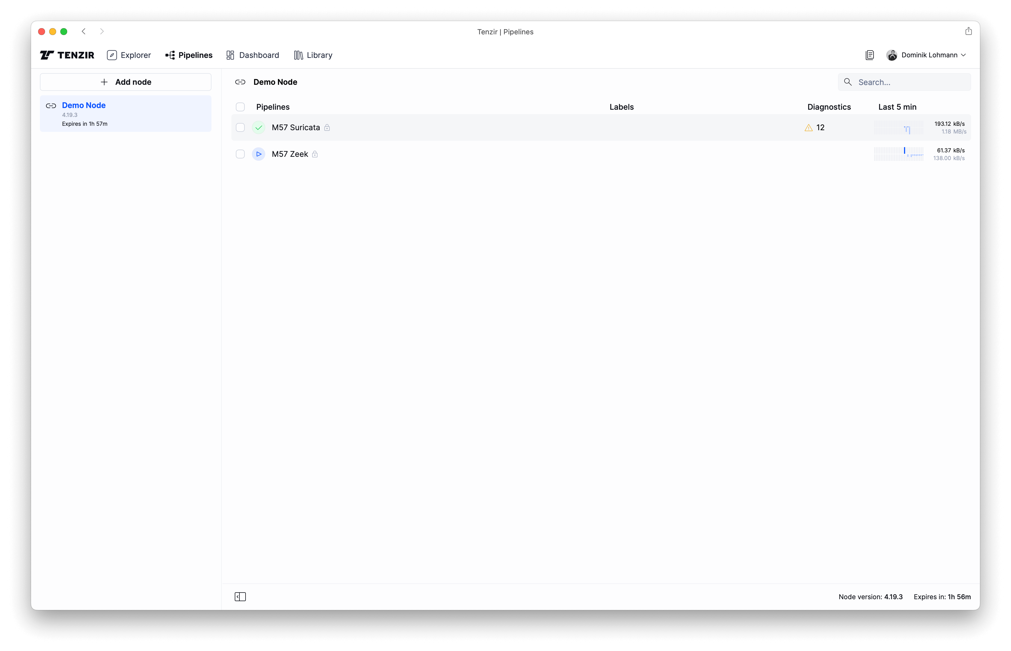Click the Add node button
The width and height of the screenshot is (1011, 651).
click(x=126, y=82)
